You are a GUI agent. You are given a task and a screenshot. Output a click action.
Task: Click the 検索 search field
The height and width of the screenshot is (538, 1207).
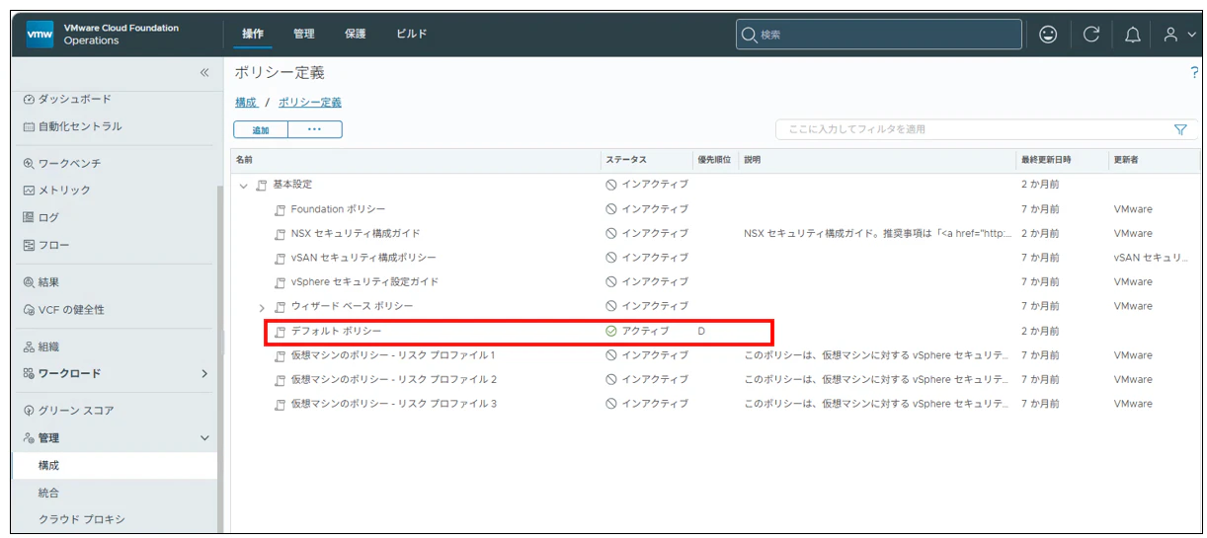[x=879, y=35]
